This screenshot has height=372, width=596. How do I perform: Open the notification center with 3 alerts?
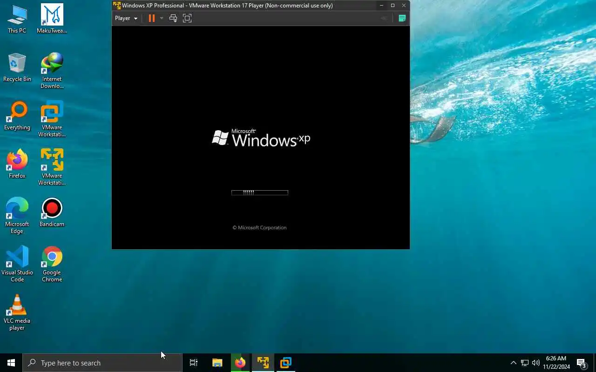click(x=581, y=363)
